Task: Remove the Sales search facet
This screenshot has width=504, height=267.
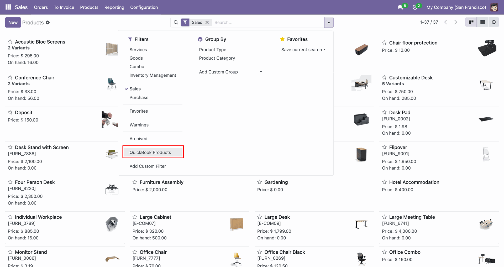Action: click(x=207, y=23)
